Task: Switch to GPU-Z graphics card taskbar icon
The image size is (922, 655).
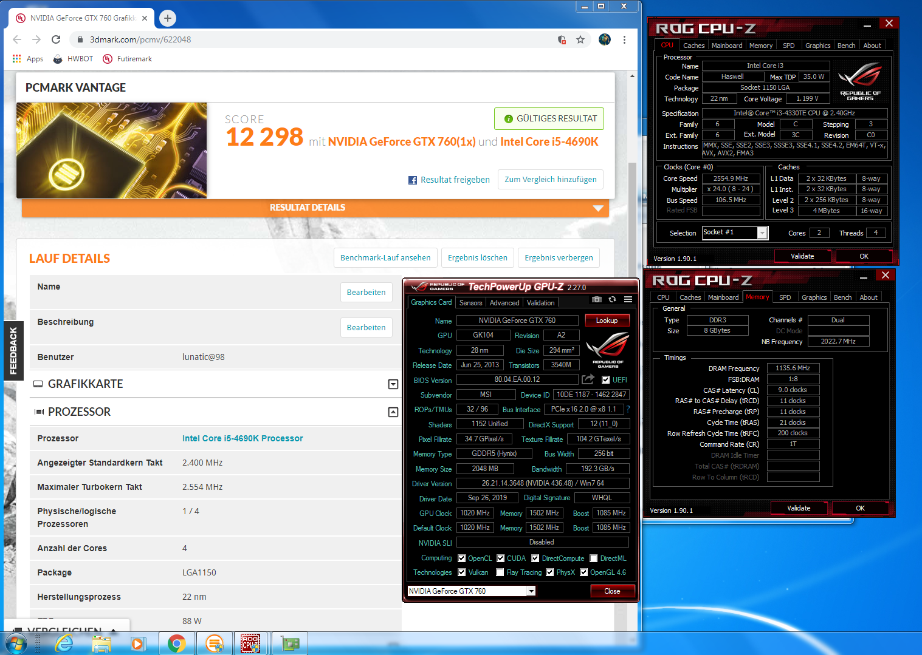Action: [x=289, y=643]
